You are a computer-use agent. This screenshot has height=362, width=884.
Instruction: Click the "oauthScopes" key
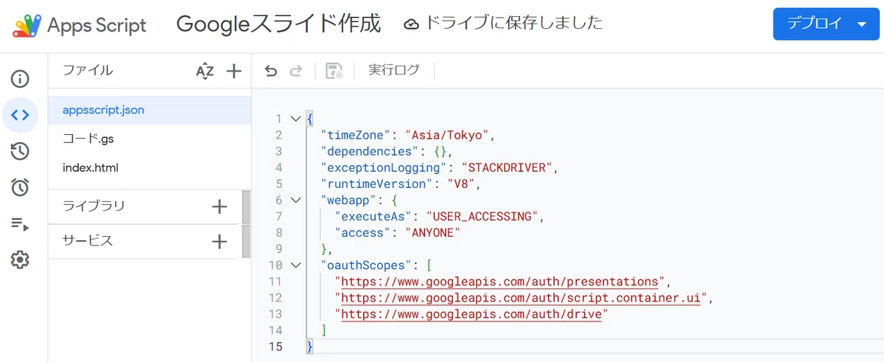367,265
